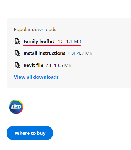Viewport: 131px width, 150px height.
Task: Click the red underline beneath Family leaflet
Action: click(x=52, y=46)
